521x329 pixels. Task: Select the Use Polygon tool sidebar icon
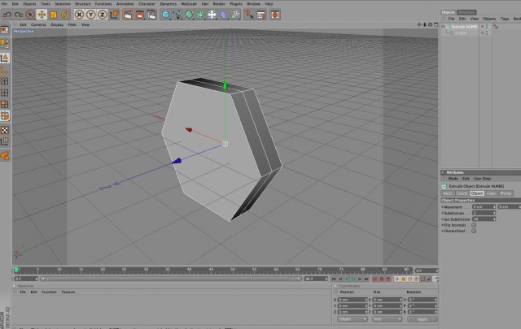[5, 104]
